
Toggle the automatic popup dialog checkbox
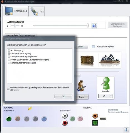[x=8, y=89]
